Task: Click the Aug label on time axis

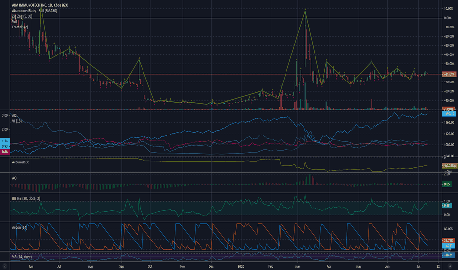Action: point(90,266)
